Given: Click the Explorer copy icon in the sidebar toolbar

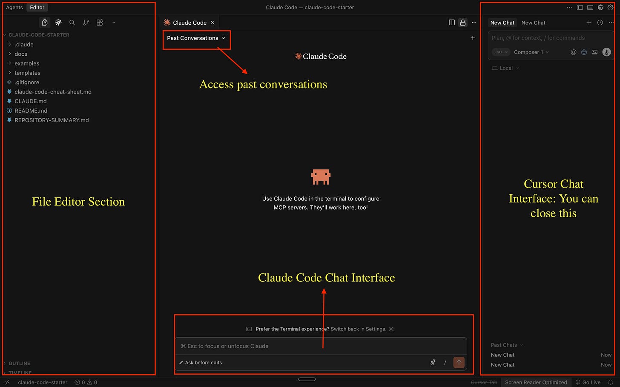Looking at the screenshot, I should 45,22.
